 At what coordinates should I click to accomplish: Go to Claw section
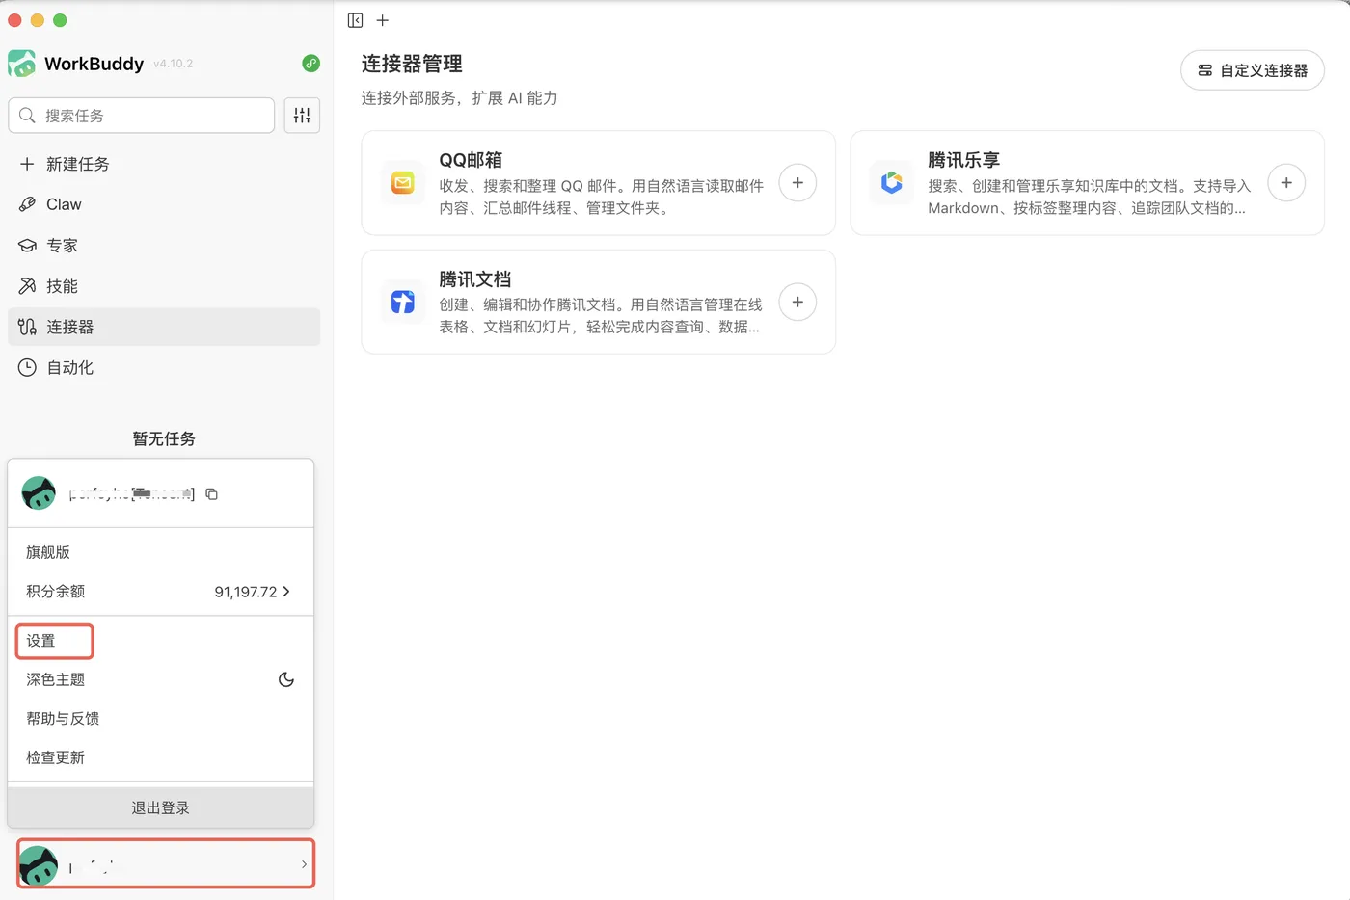164,204
